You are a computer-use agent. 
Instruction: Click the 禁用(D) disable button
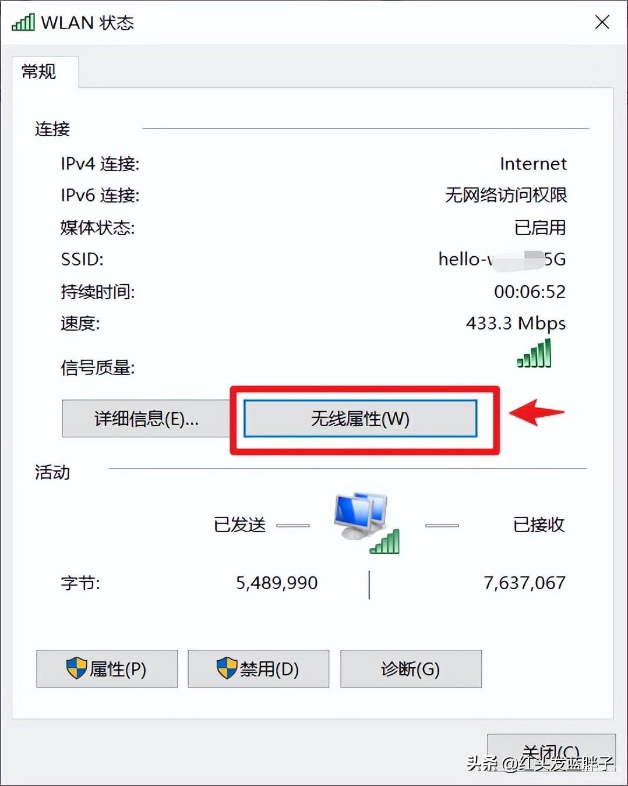point(258,669)
